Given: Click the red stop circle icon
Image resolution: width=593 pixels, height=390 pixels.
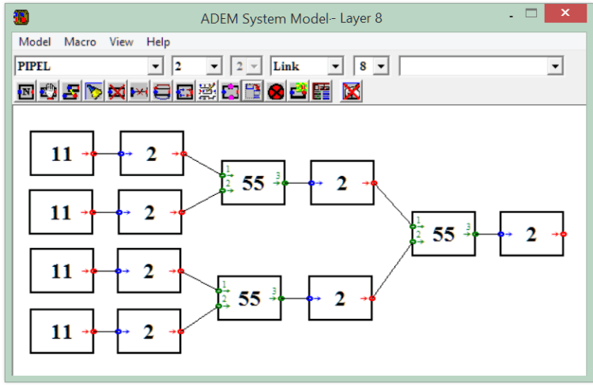Looking at the screenshot, I should tap(276, 92).
